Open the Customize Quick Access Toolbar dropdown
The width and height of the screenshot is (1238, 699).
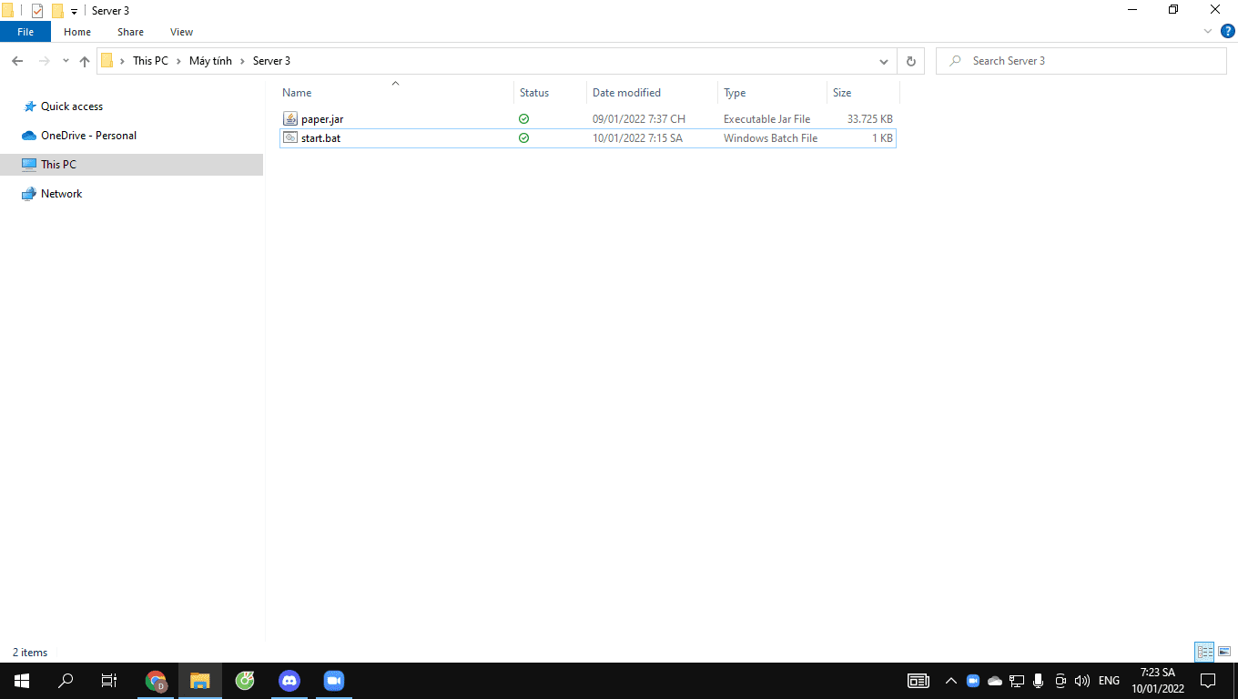[x=72, y=10]
